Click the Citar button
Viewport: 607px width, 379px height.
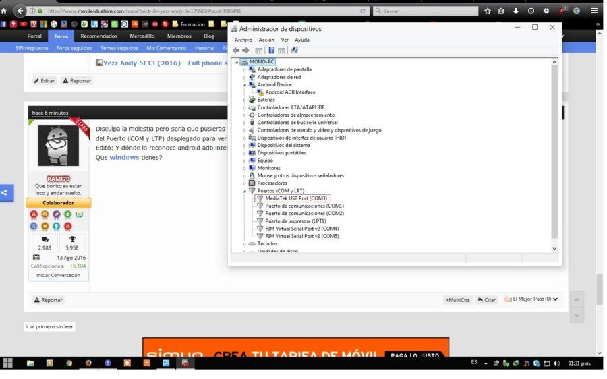tap(486, 300)
